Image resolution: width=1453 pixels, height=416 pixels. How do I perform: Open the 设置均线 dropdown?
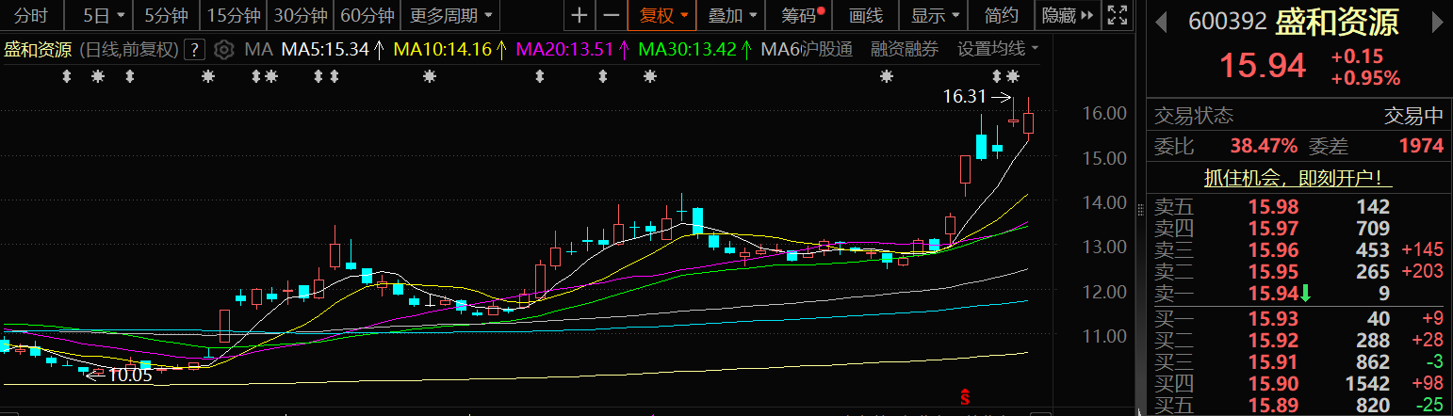point(997,50)
